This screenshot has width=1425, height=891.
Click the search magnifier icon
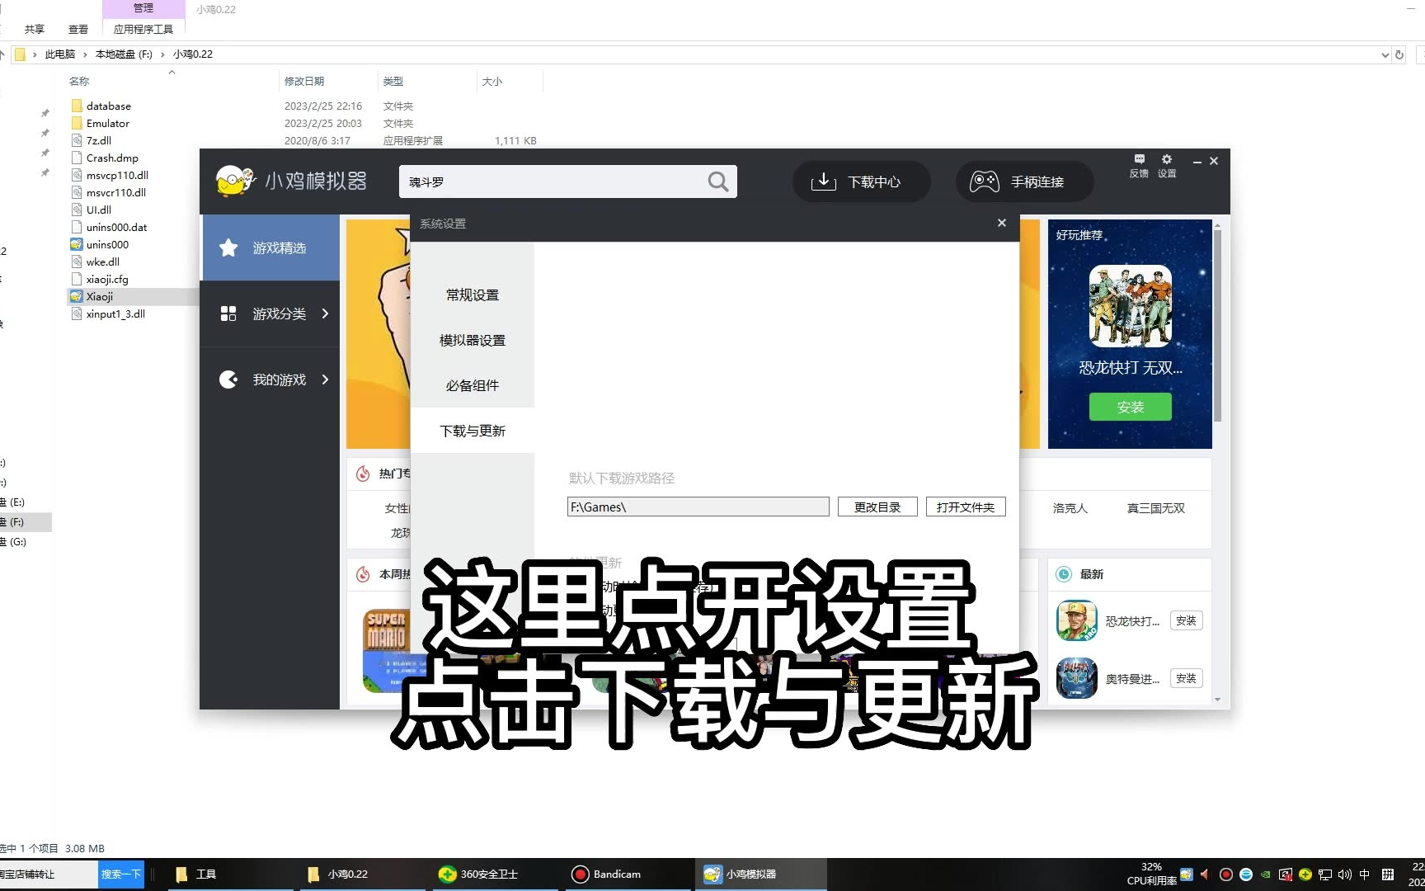[x=717, y=181]
